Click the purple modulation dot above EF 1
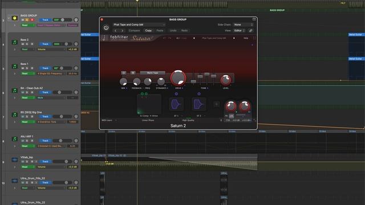This screenshot has width=365, height=205. 176,94
